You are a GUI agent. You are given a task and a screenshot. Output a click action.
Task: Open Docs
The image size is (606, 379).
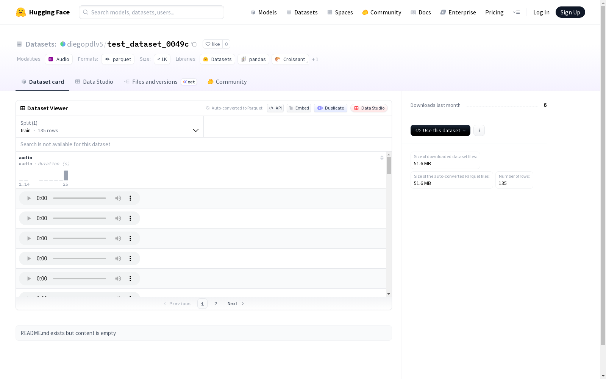point(421,12)
